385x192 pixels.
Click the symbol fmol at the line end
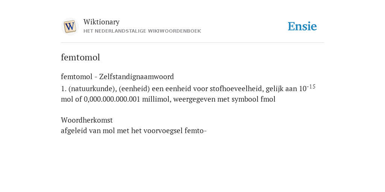268,99
